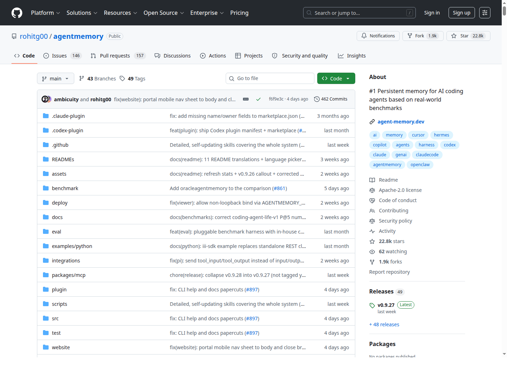This screenshot has width=507, height=388.
Task: Click Report repository link
Action: 389,272
